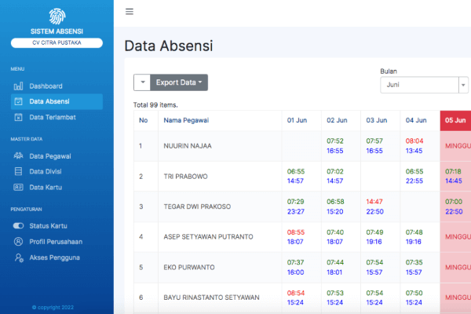Viewport: 471px width, 314px height.
Task: Click the 05 Jun column header
Action: (455, 121)
